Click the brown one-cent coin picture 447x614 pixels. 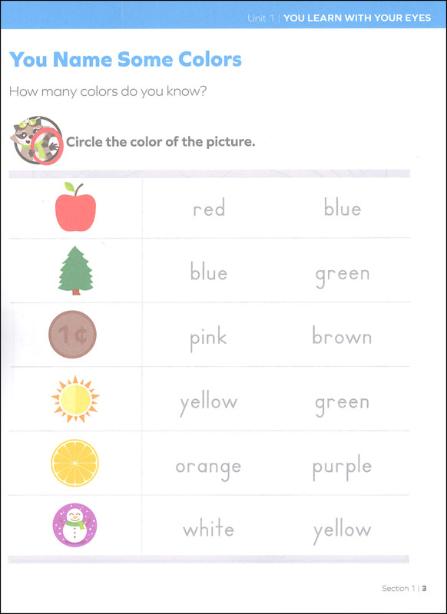click(72, 335)
